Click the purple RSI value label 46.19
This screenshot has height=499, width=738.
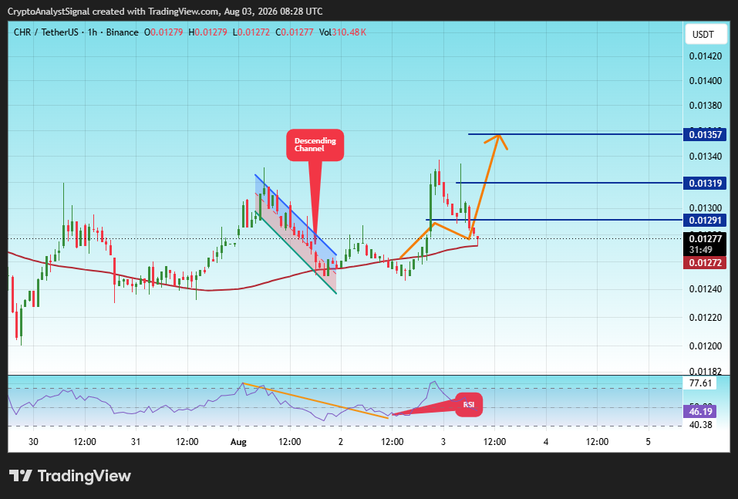point(700,411)
